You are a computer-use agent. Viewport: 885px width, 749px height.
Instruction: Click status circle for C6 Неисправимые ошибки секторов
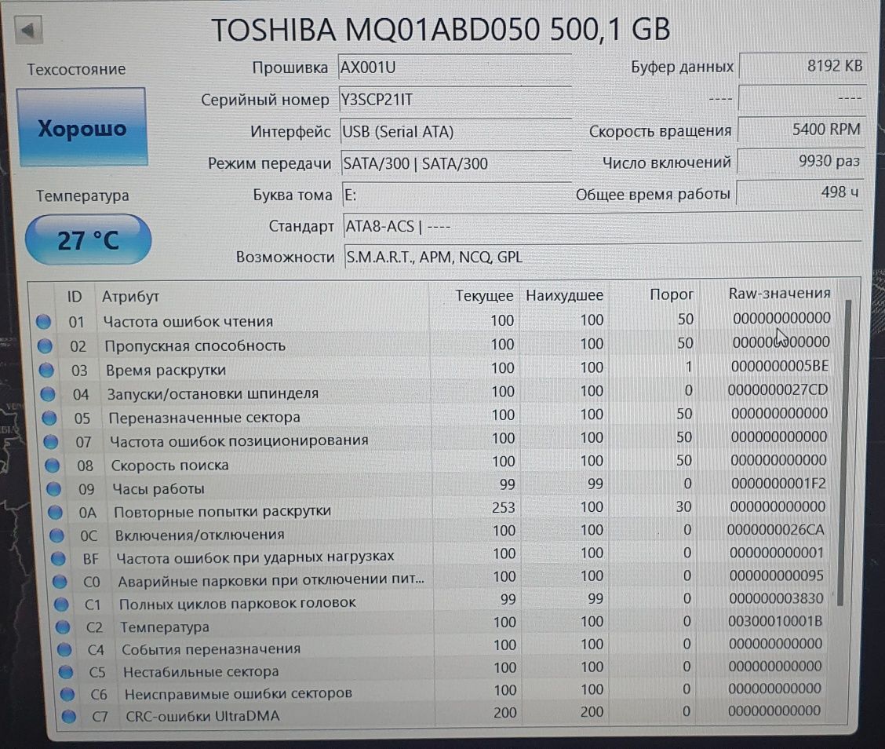[67, 693]
